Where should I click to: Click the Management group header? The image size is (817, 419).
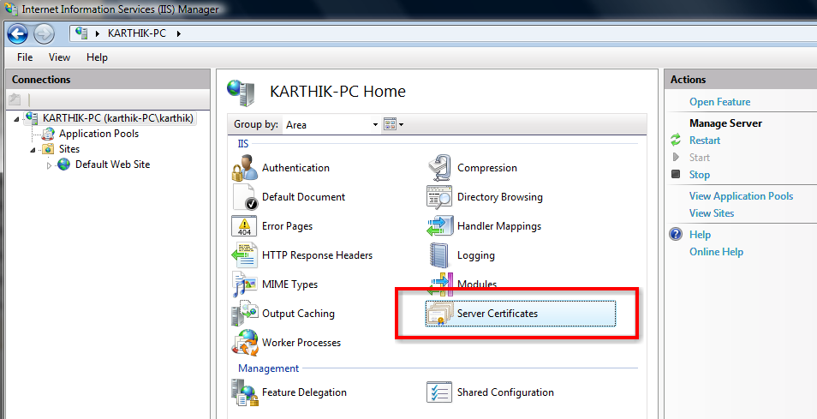268,368
